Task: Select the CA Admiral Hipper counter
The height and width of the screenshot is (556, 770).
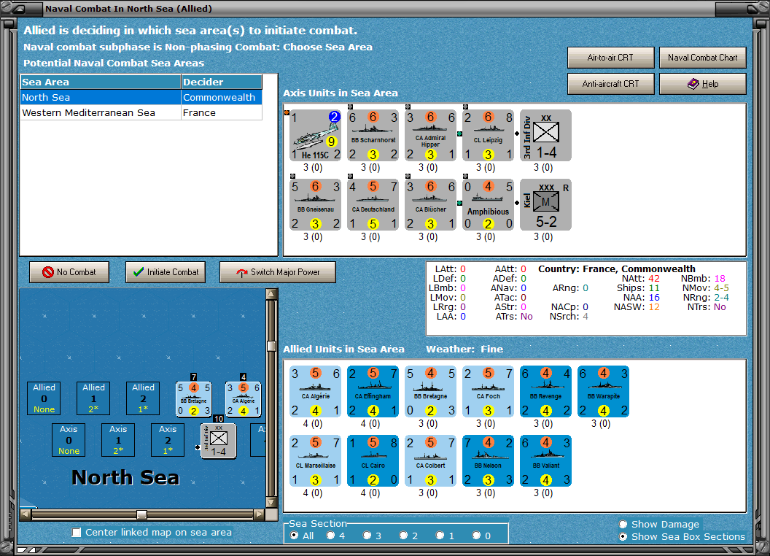Action: coord(430,135)
